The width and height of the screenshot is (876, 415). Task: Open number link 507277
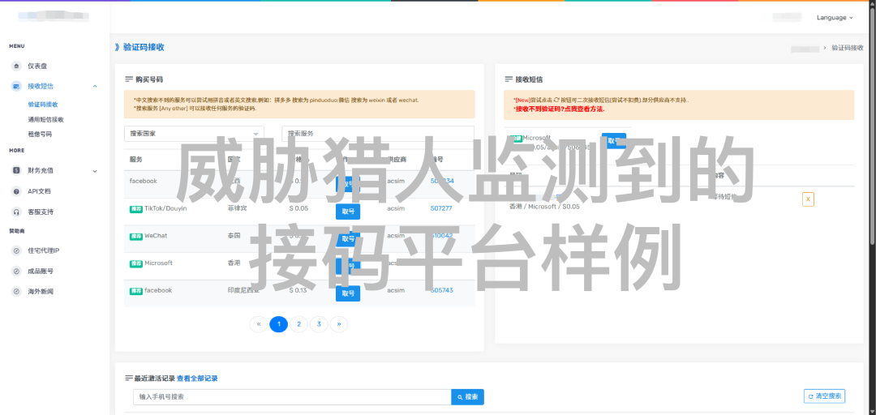coord(441,208)
